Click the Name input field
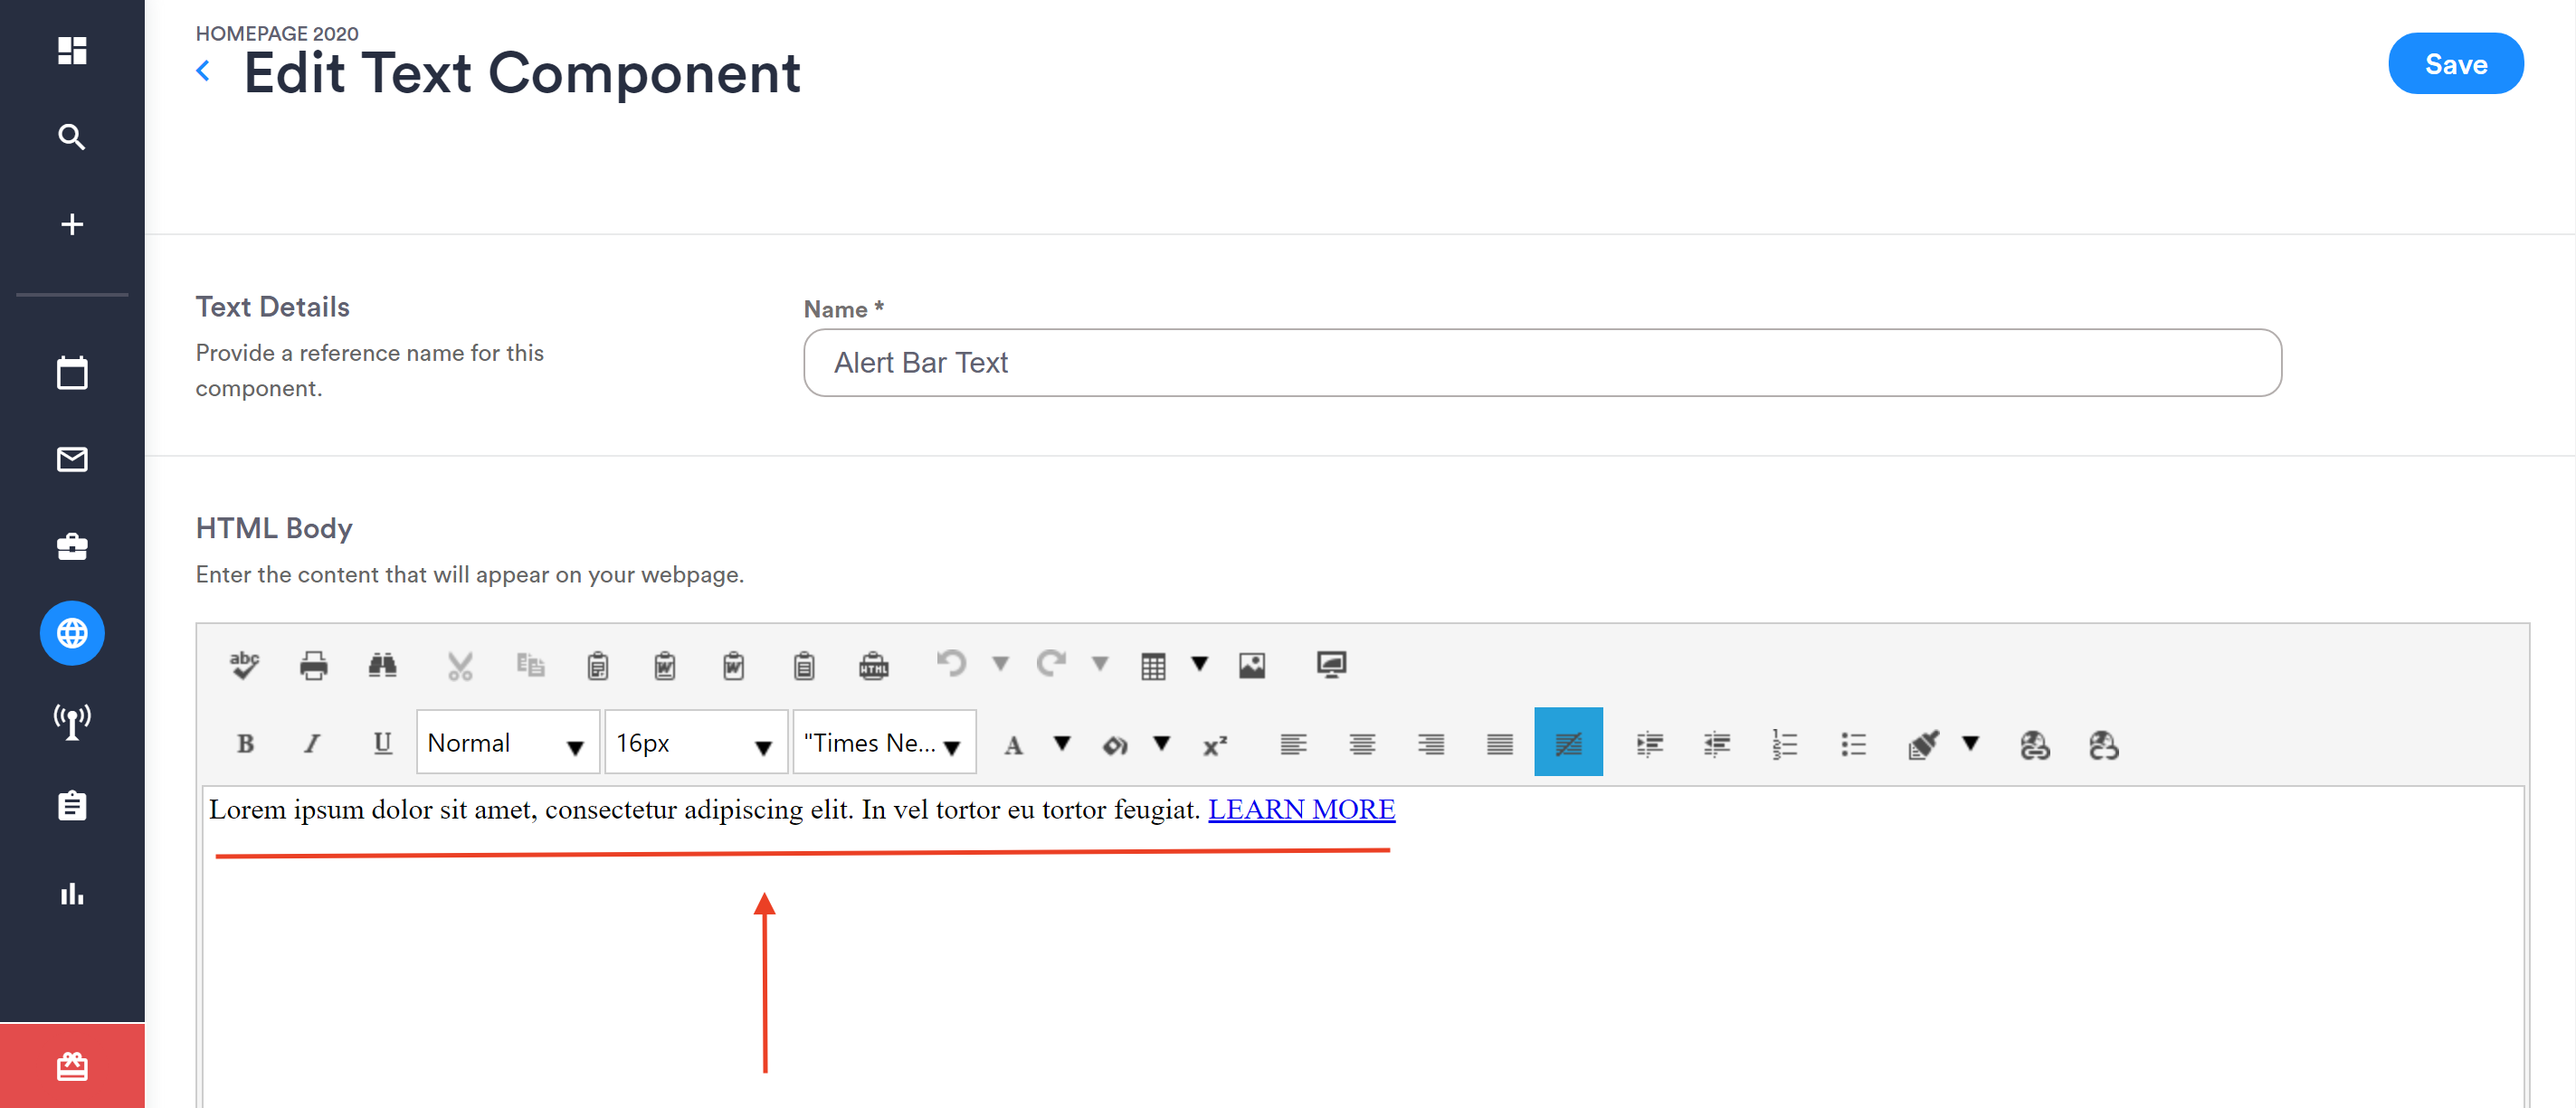This screenshot has width=2576, height=1108. (1542, 363)
